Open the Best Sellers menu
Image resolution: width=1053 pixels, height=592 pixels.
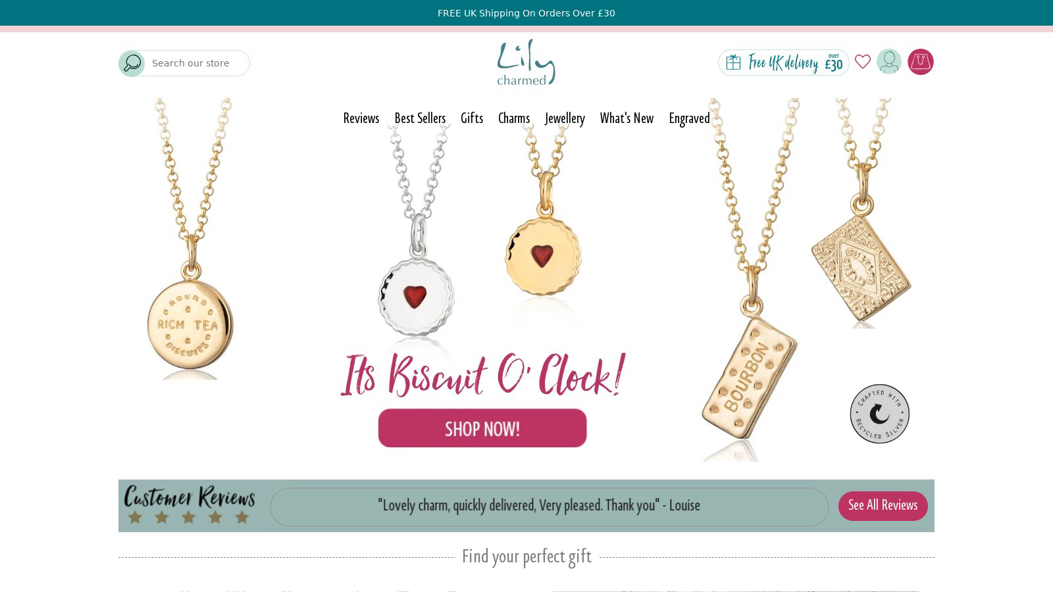tap(420, 118)
